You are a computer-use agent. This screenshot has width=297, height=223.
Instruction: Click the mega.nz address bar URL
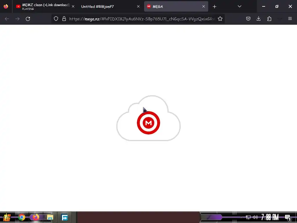(142, 19)
